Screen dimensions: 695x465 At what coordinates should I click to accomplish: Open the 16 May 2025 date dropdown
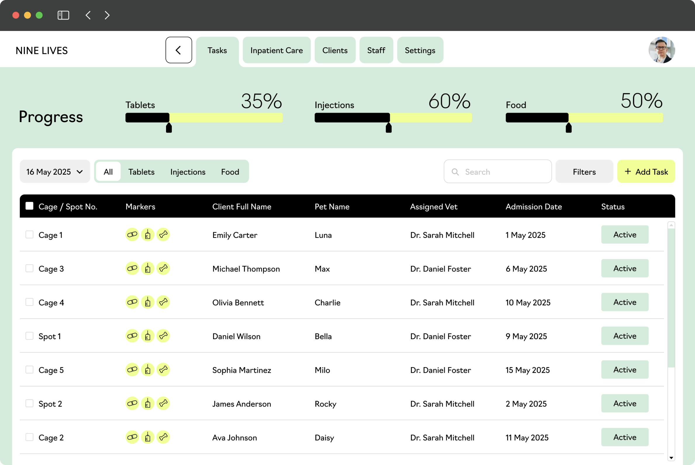tap(55, 171)
